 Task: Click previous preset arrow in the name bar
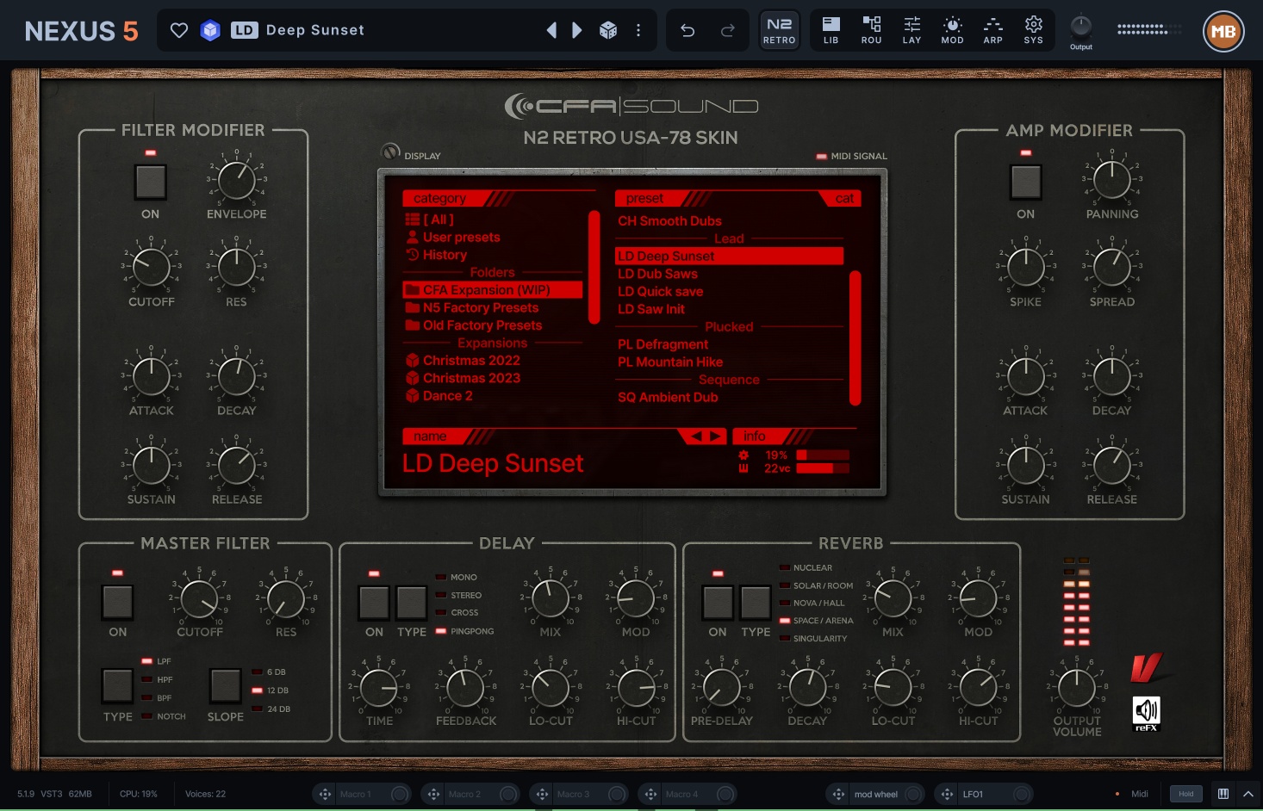(x=696, y=436)
